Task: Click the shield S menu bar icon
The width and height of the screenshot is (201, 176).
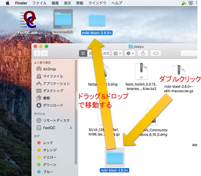Action: (191, 3)
